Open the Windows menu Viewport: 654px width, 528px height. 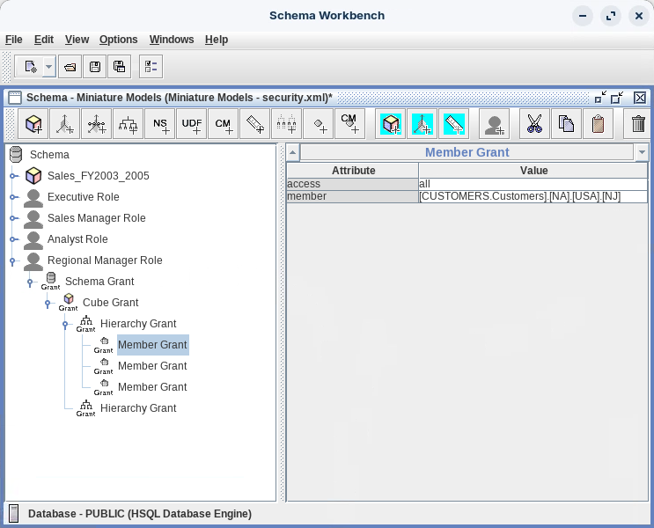tap(172, 40)
